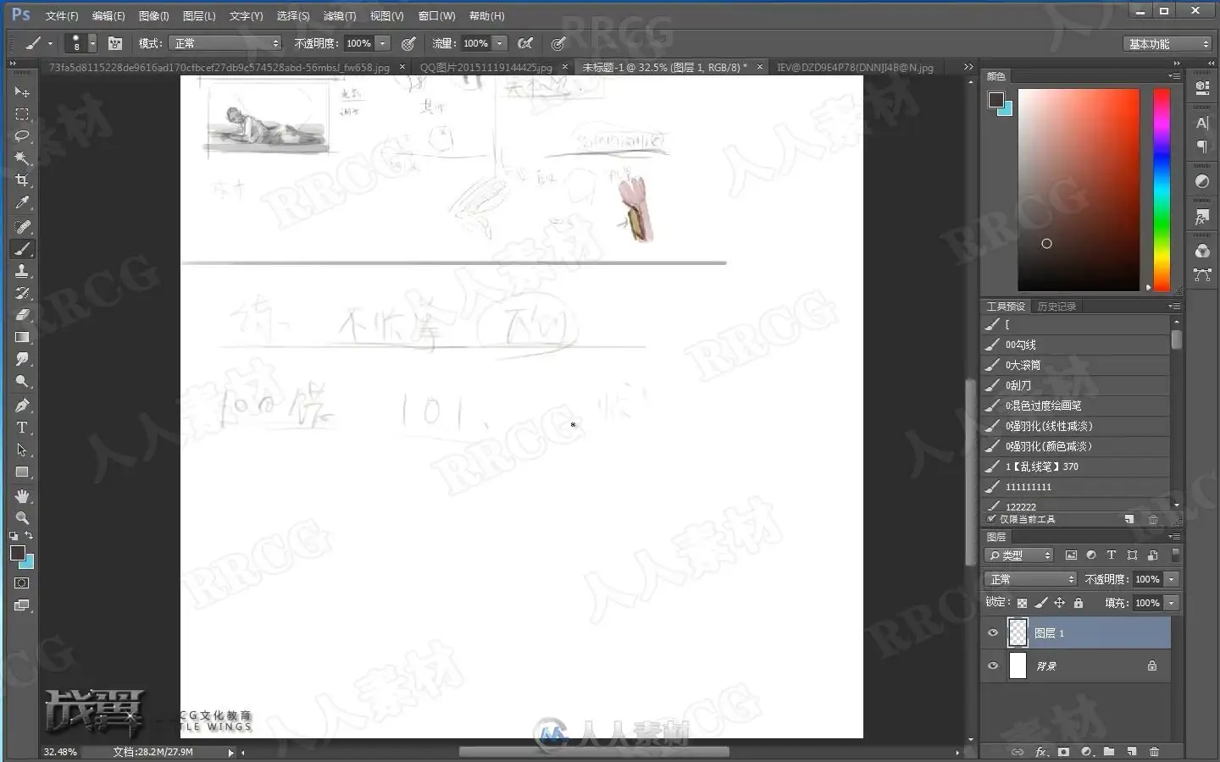The width and height of the screenshot is (1220, 762).
Task: Toggle lock position
Action: point(1060,603)
